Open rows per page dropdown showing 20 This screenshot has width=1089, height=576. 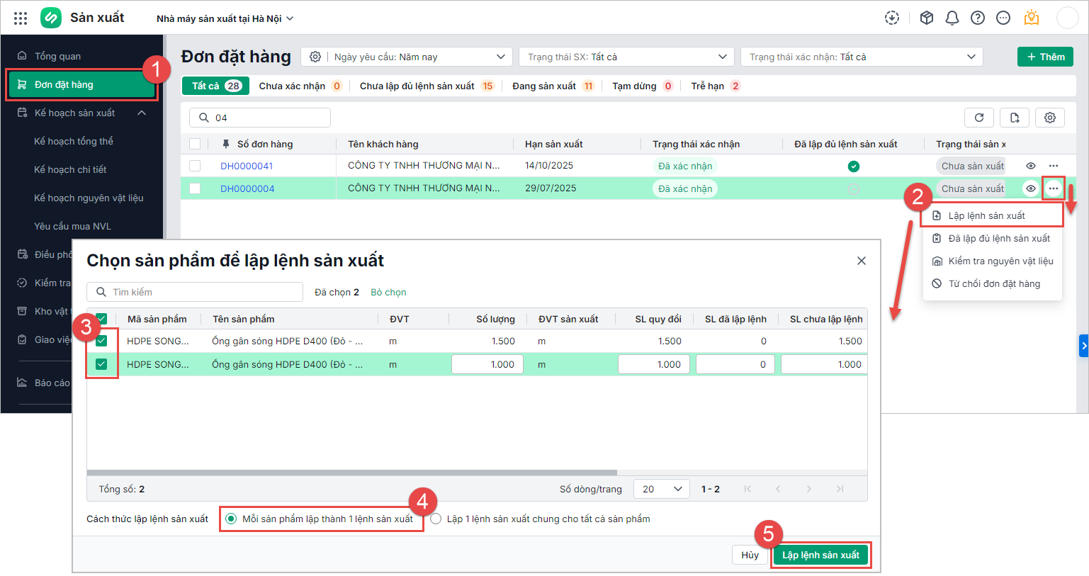[x=662, y=489]
